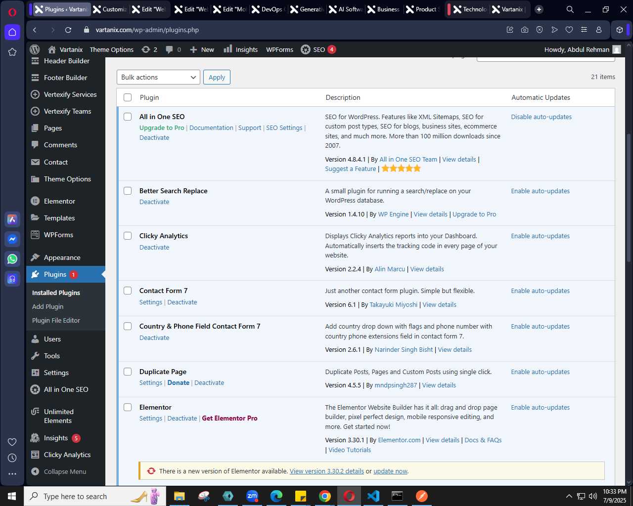
Task: Add page to bookmarks heart icon
Action: [569, 30]
